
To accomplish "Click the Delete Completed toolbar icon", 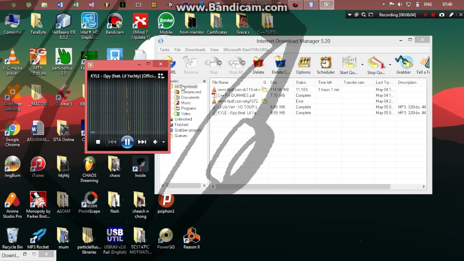I will coord(281,65).
